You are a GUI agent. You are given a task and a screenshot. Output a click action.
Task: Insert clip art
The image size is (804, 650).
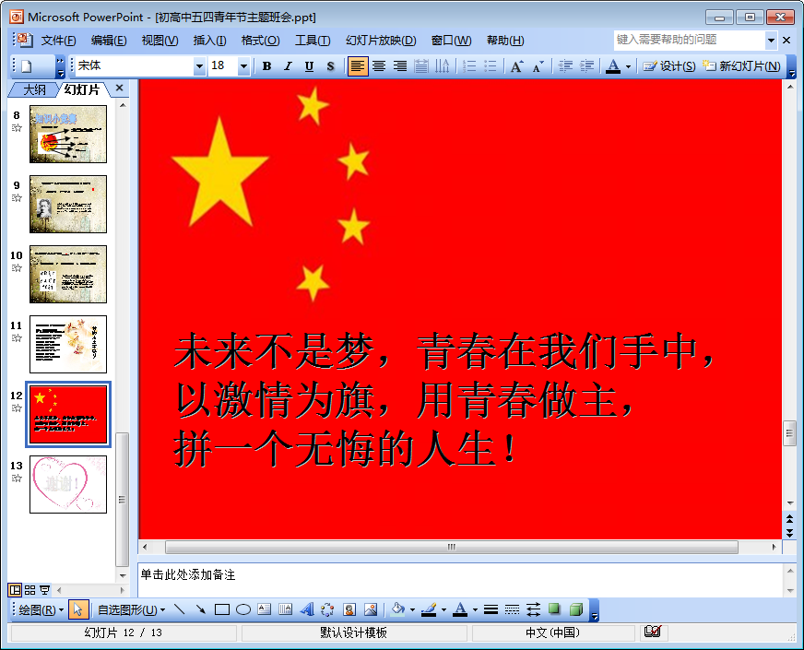(x=349, y=609)
